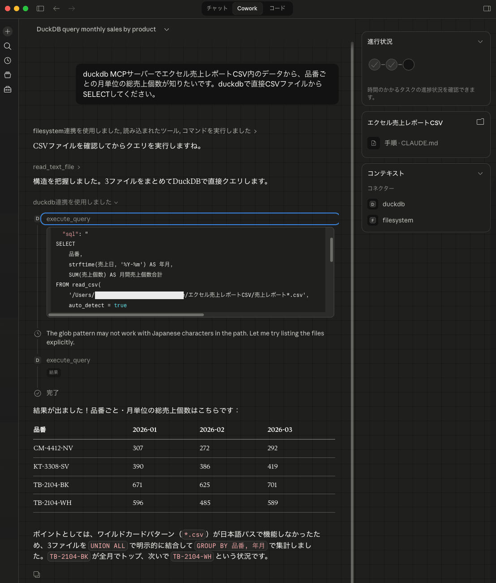Image resolution: width=496 pixels, height=583 pixels.
Task: Click the 結果 button under execute_query
Action: click(53, 372)
